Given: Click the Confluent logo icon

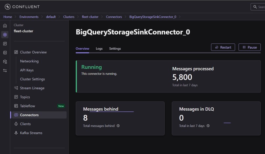Looking at the screenshot, I should pyautogui.click(x=8, y=7).
